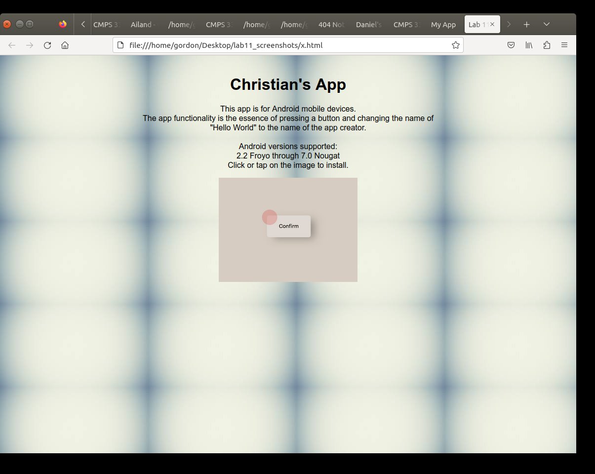Save the page to Pocket
595x474 pixels.
click(511, 45)
